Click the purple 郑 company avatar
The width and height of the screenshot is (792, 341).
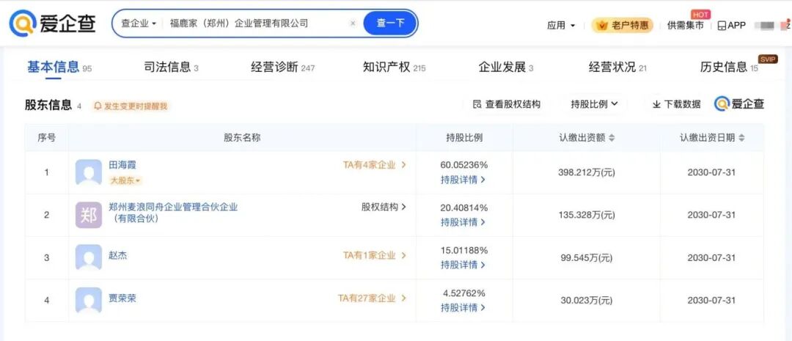[x=89, y=215]
